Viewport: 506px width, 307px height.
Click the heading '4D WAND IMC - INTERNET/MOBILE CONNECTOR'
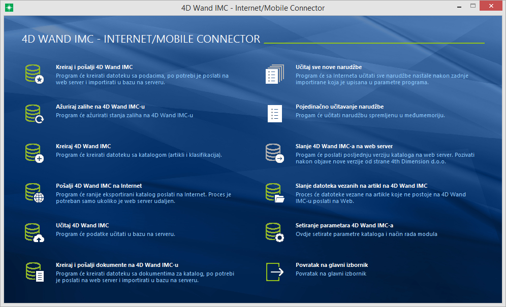[141, 39]
